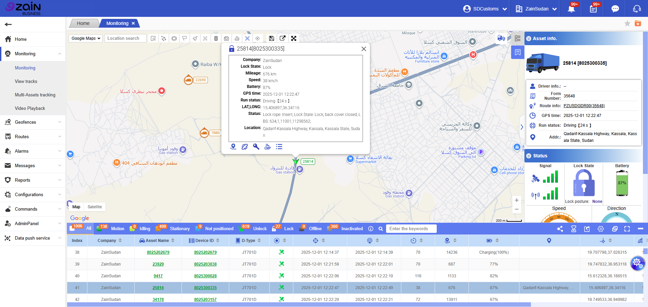Filter asset list by Motion status
The image size is (648, 307).
[x=117, y=228]
